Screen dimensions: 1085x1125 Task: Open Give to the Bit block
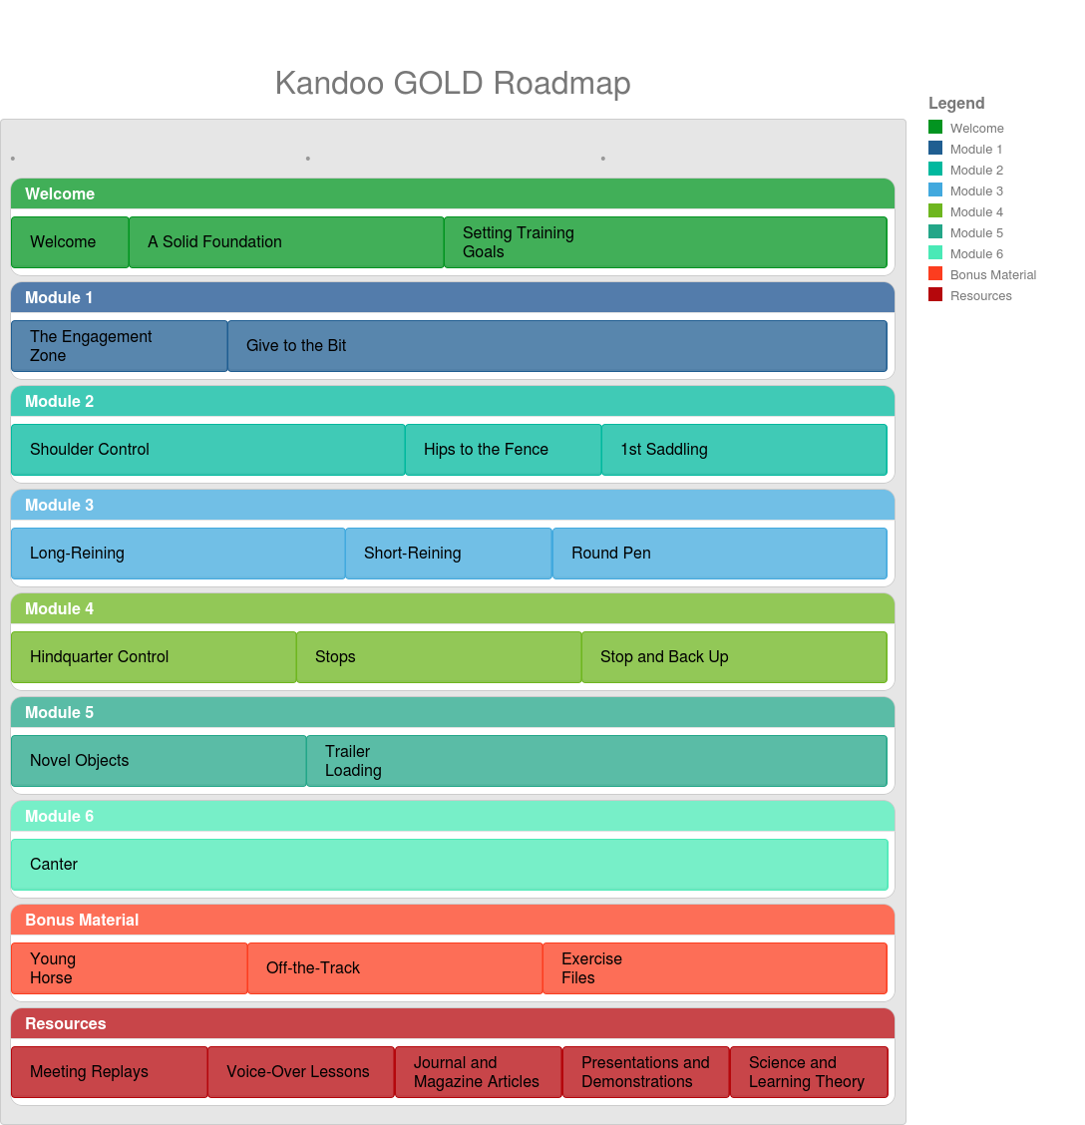[557, 346]
